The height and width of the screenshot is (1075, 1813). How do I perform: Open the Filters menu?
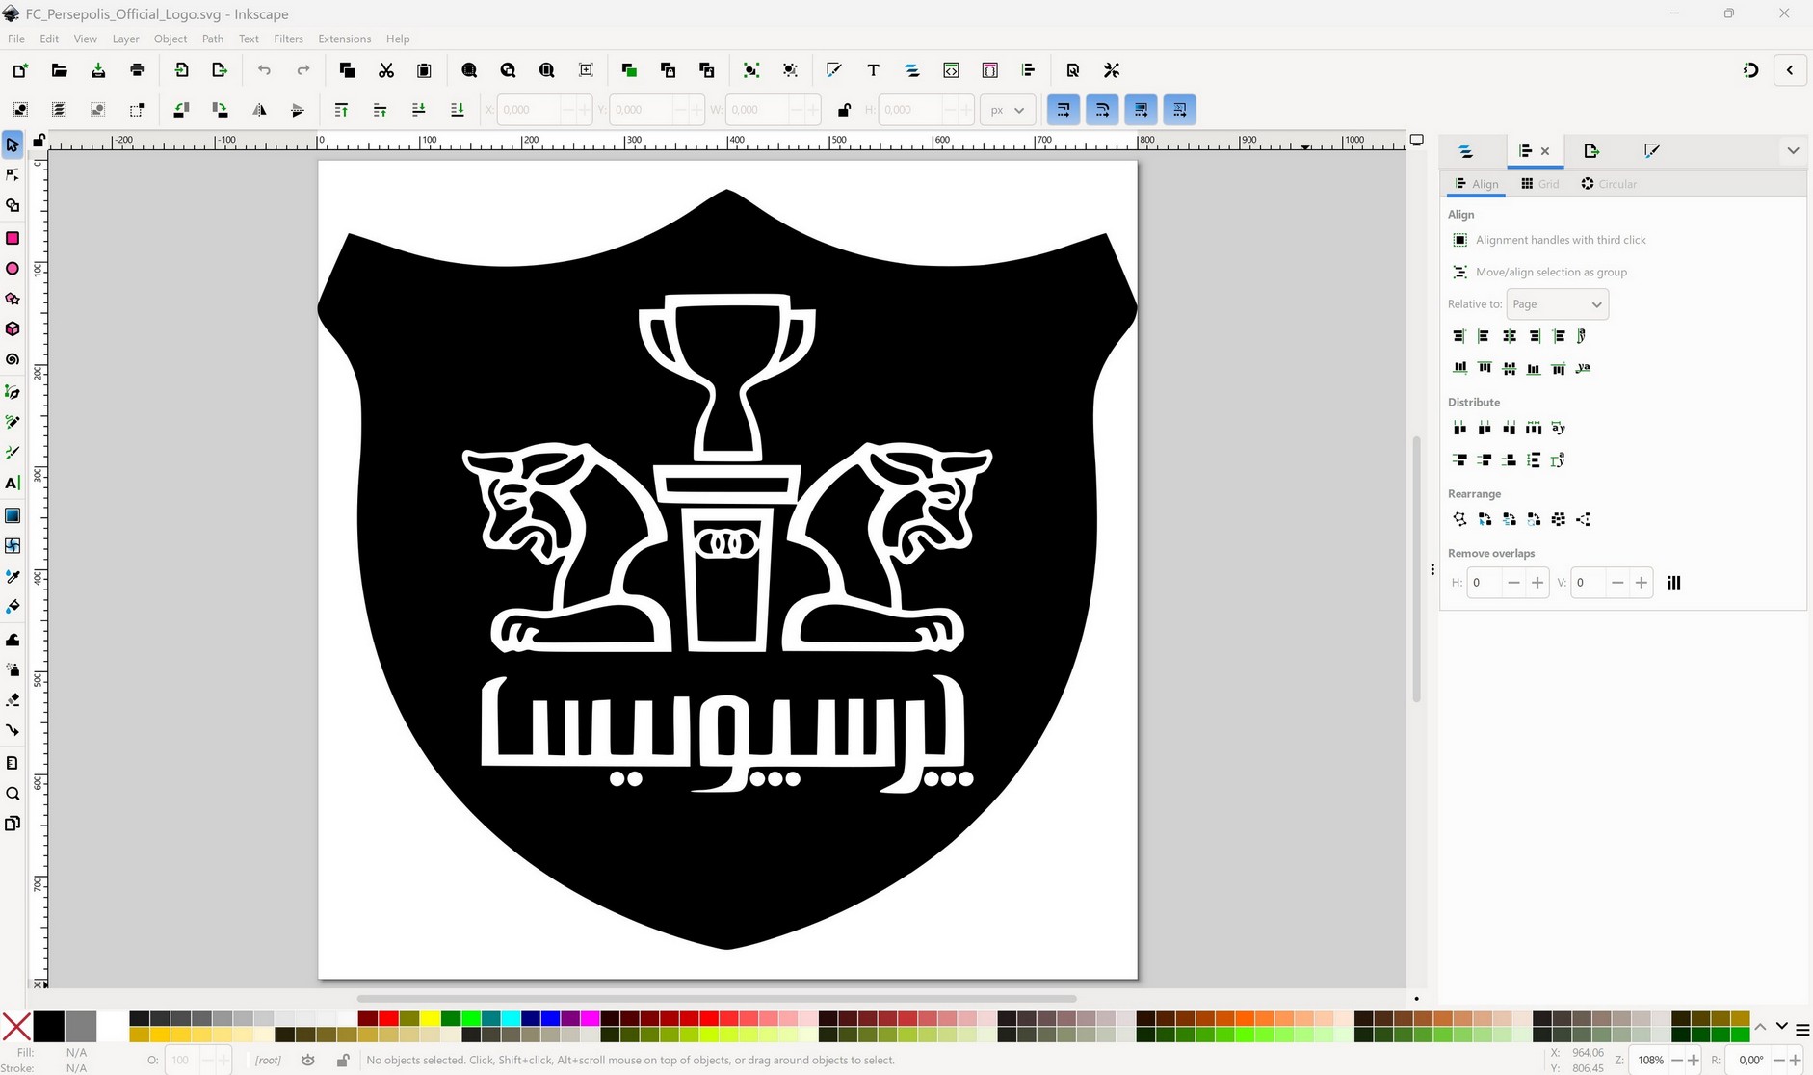(x=288, y=39)
